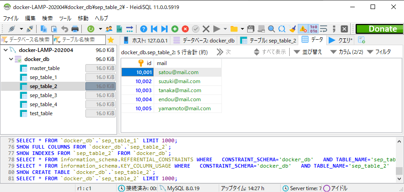Click the blue help question mark icon

(144, 29)
